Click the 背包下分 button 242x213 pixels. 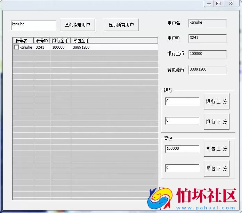coord(216,169)
